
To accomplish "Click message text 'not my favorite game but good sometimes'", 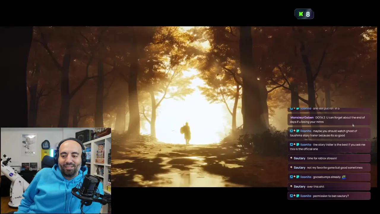I will [x=335, y=168].
